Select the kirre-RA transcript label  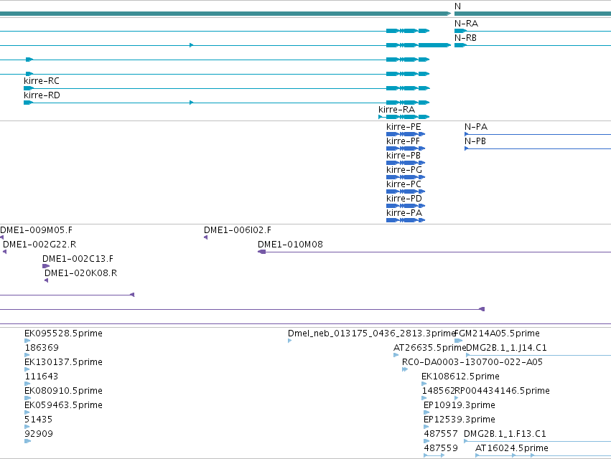click(396, 110)
